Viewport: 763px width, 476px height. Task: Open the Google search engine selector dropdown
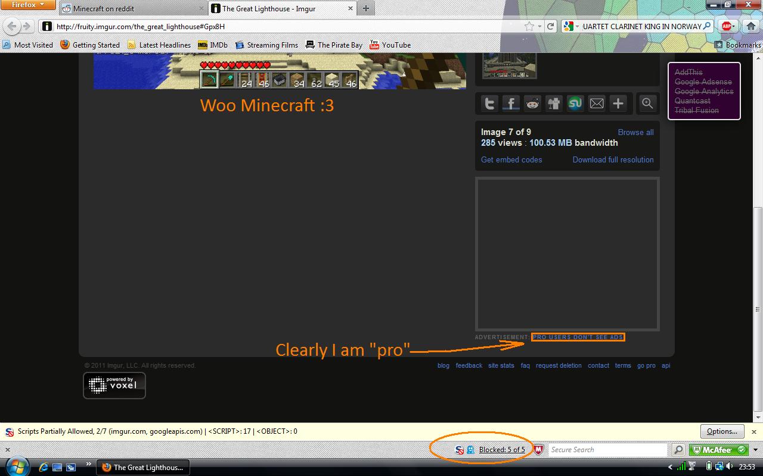[x=570, y=26]
